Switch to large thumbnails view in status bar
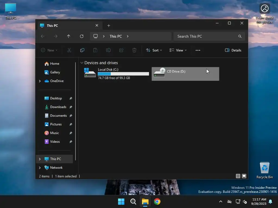 point(244,176)
